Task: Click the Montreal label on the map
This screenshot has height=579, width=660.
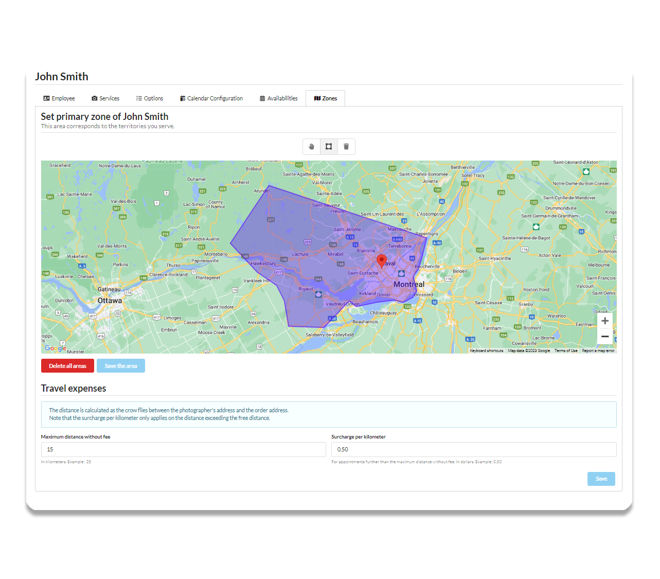Action: [409, 284]
